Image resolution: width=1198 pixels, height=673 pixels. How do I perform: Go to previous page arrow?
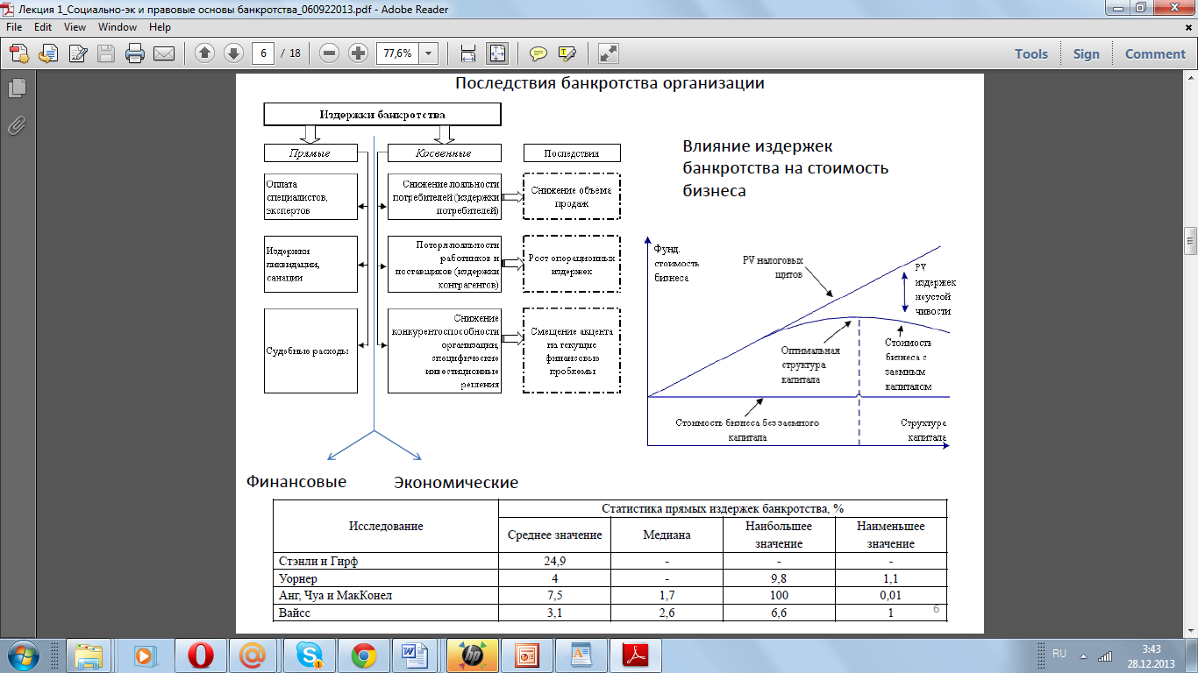(x=205, y=53)
